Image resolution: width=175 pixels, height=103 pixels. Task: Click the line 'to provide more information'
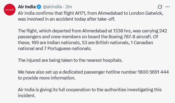tap(47, 78)
